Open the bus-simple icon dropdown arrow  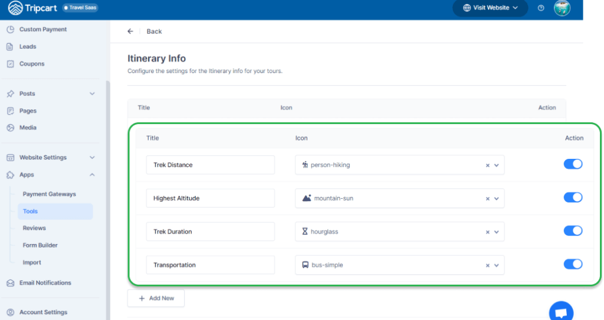click(x=497, y=265)
